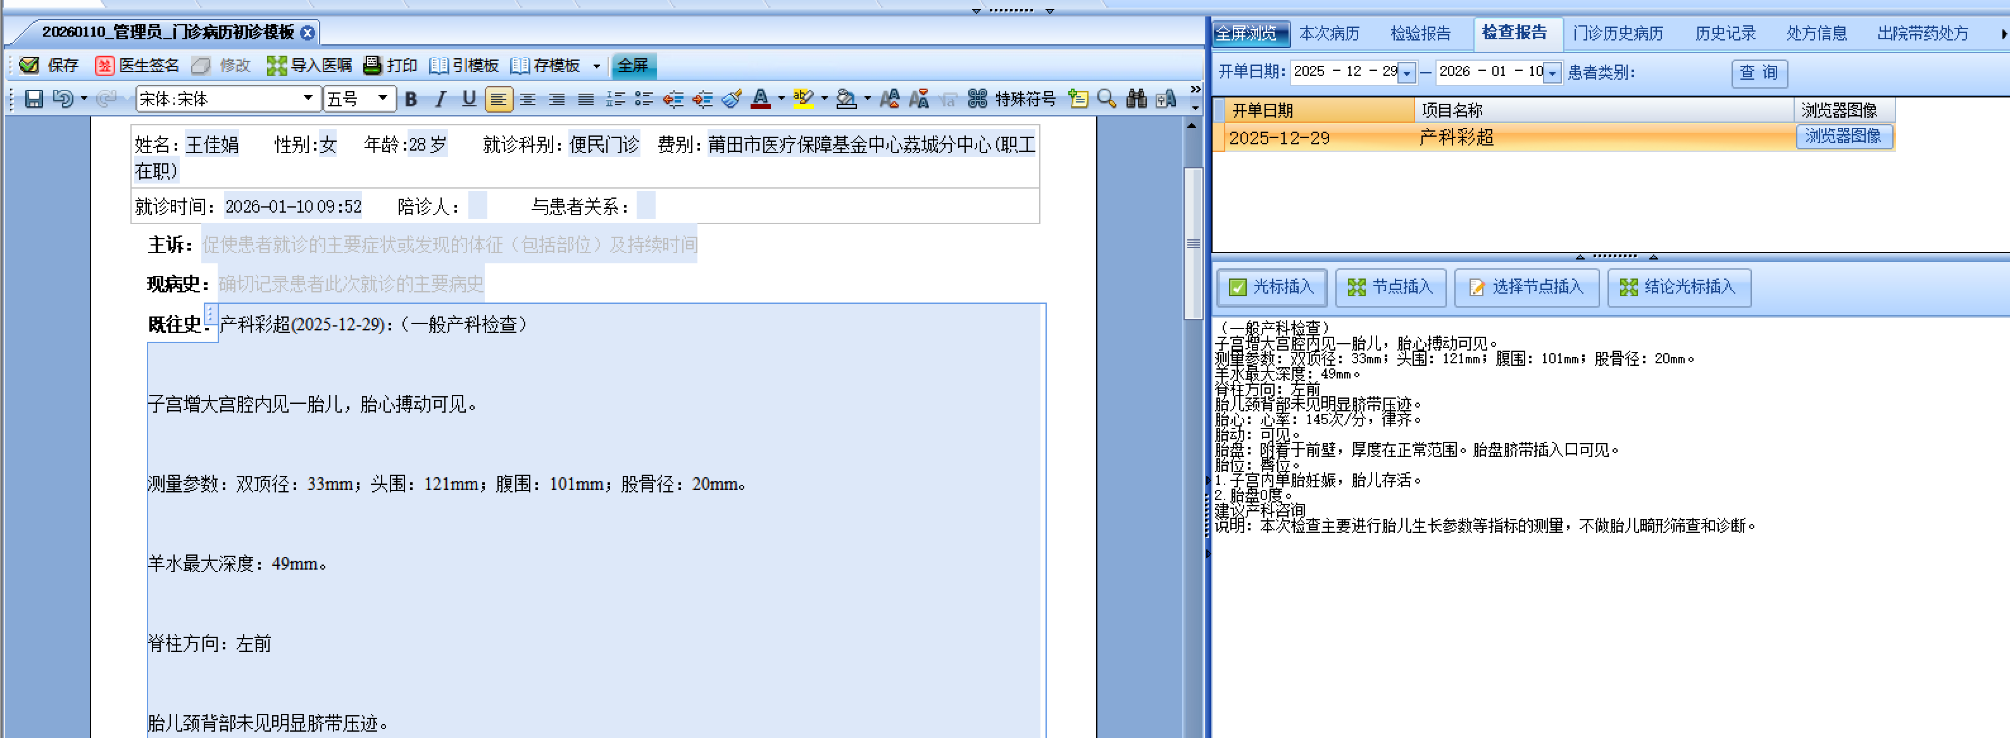Switch to the 检验报告 tab

[x=1420, y=34]
